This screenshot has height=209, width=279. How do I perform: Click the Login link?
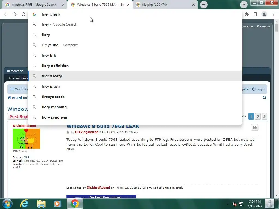point(258,89)
